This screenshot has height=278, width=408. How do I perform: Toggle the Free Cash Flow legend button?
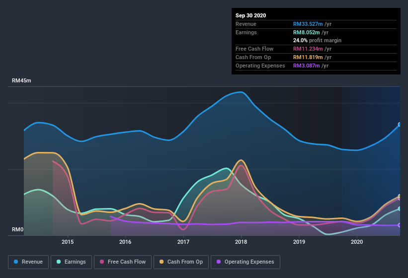(x=123, y=262)
